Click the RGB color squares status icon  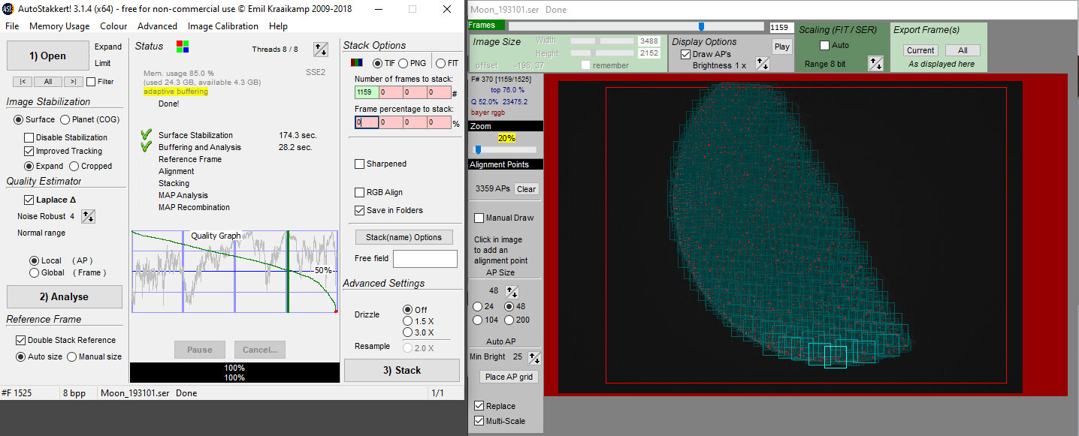[x=183, y=47]
